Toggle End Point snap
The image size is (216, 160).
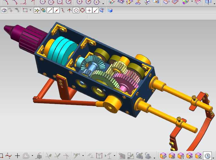click(50, 10)
